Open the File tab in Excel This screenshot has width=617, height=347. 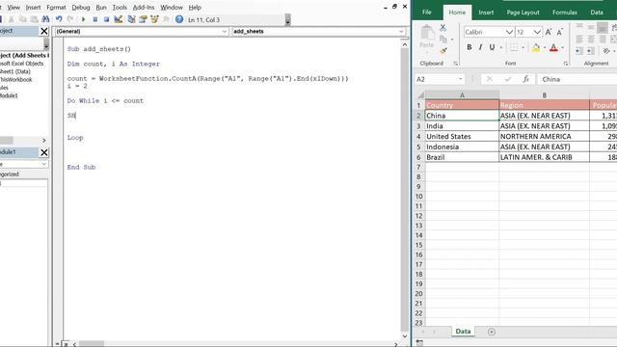426,13
